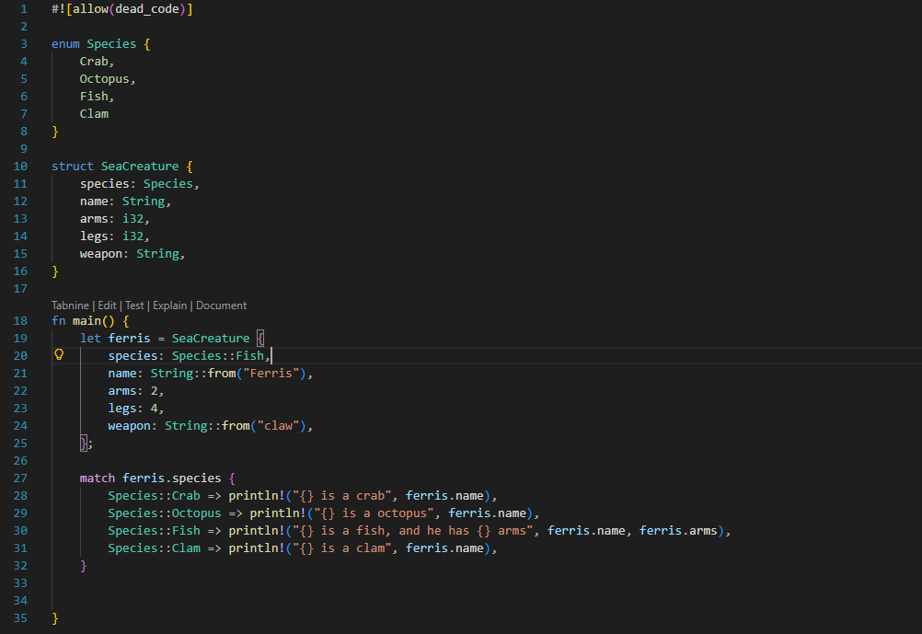Screen dimensions: 922x634
Task: Click the 'match' keyword on line 27
Action: point(98,478)
